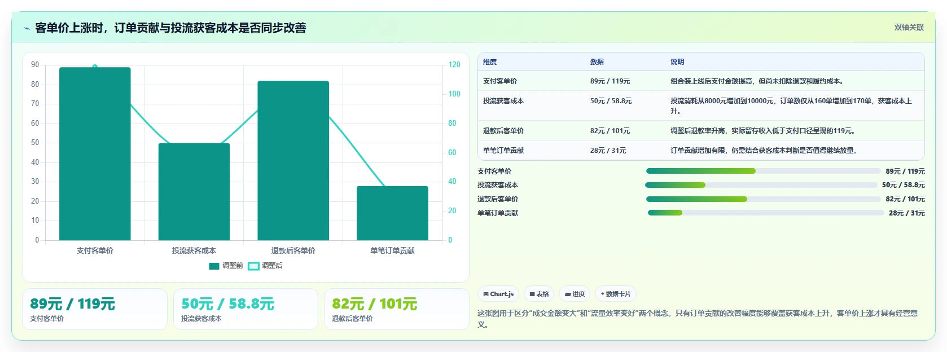Click the 维度 table column header
Viewport: 947px width, 352px height.
point(490,62)
